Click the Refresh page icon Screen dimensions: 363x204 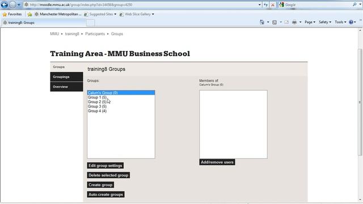pyautogui.click(x=265, y=5)
